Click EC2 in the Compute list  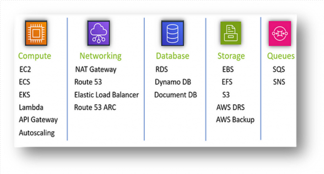(25, 69)
